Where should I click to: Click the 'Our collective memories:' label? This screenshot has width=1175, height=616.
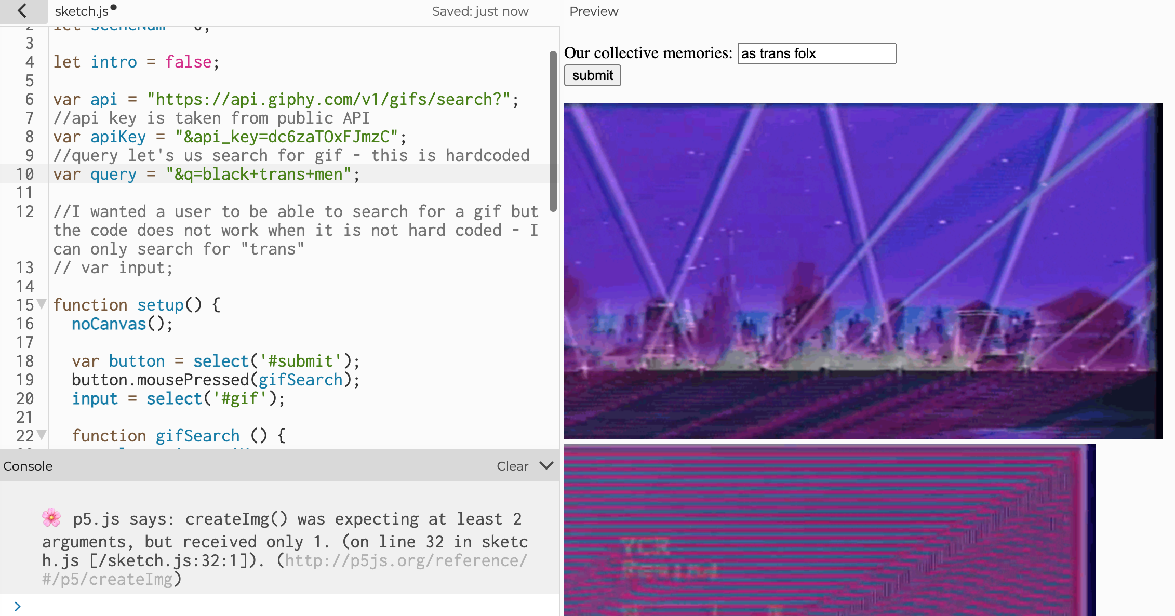(x=648, y=53)
